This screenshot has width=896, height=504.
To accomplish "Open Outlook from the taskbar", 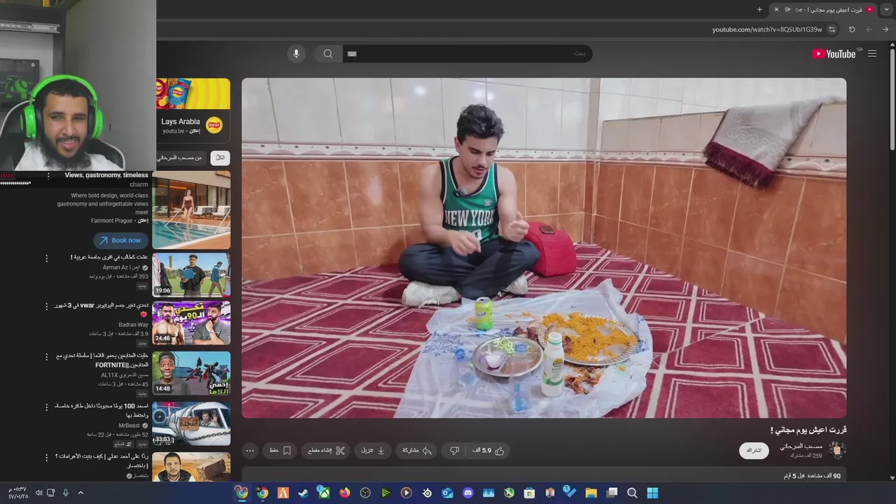I will coord(447,493).
